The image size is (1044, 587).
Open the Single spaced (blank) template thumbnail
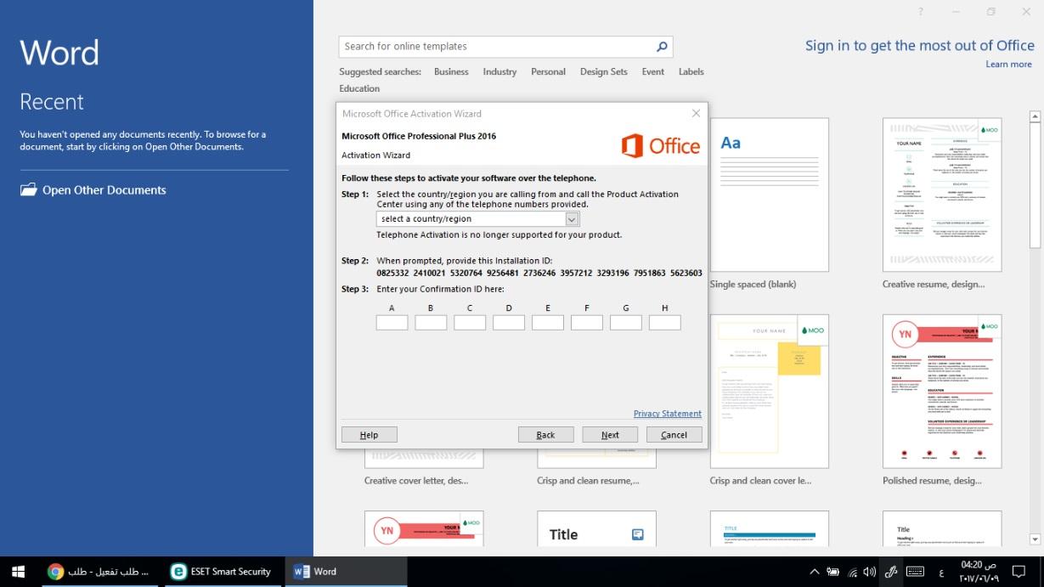(770, 195)
